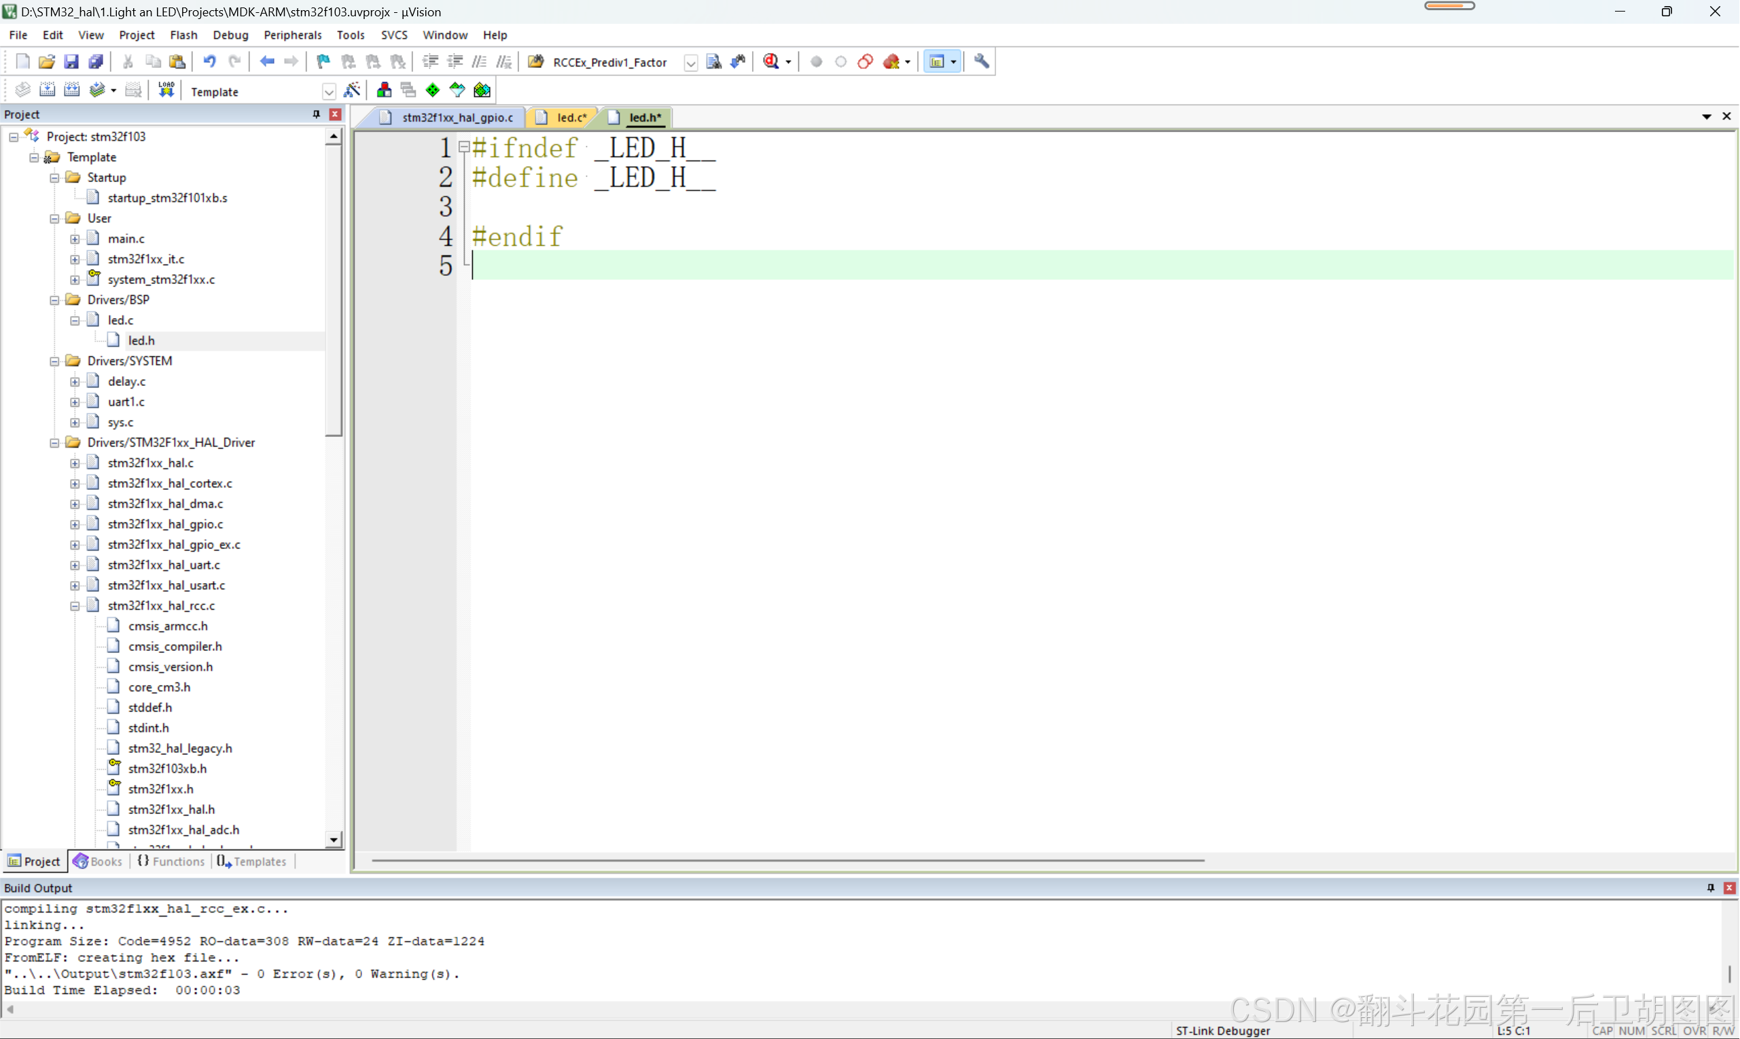This screenshot has width=1740, height=1039.
Task: Click the Open file folder icon
Action: pyautogui.click(x=47, y=62)
